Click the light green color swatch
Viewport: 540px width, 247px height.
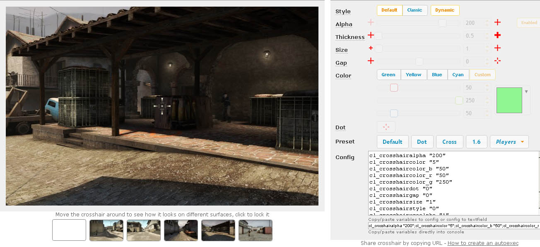(x=509, y=100)
